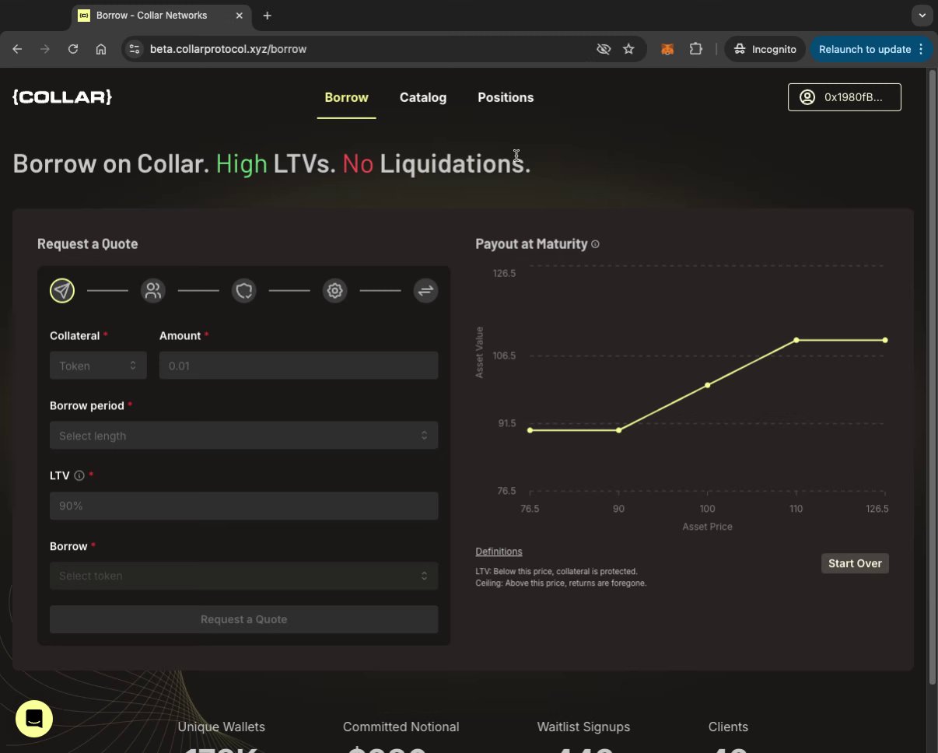
Task: Click the tracking protection eye icon
Action: point(604,49)
